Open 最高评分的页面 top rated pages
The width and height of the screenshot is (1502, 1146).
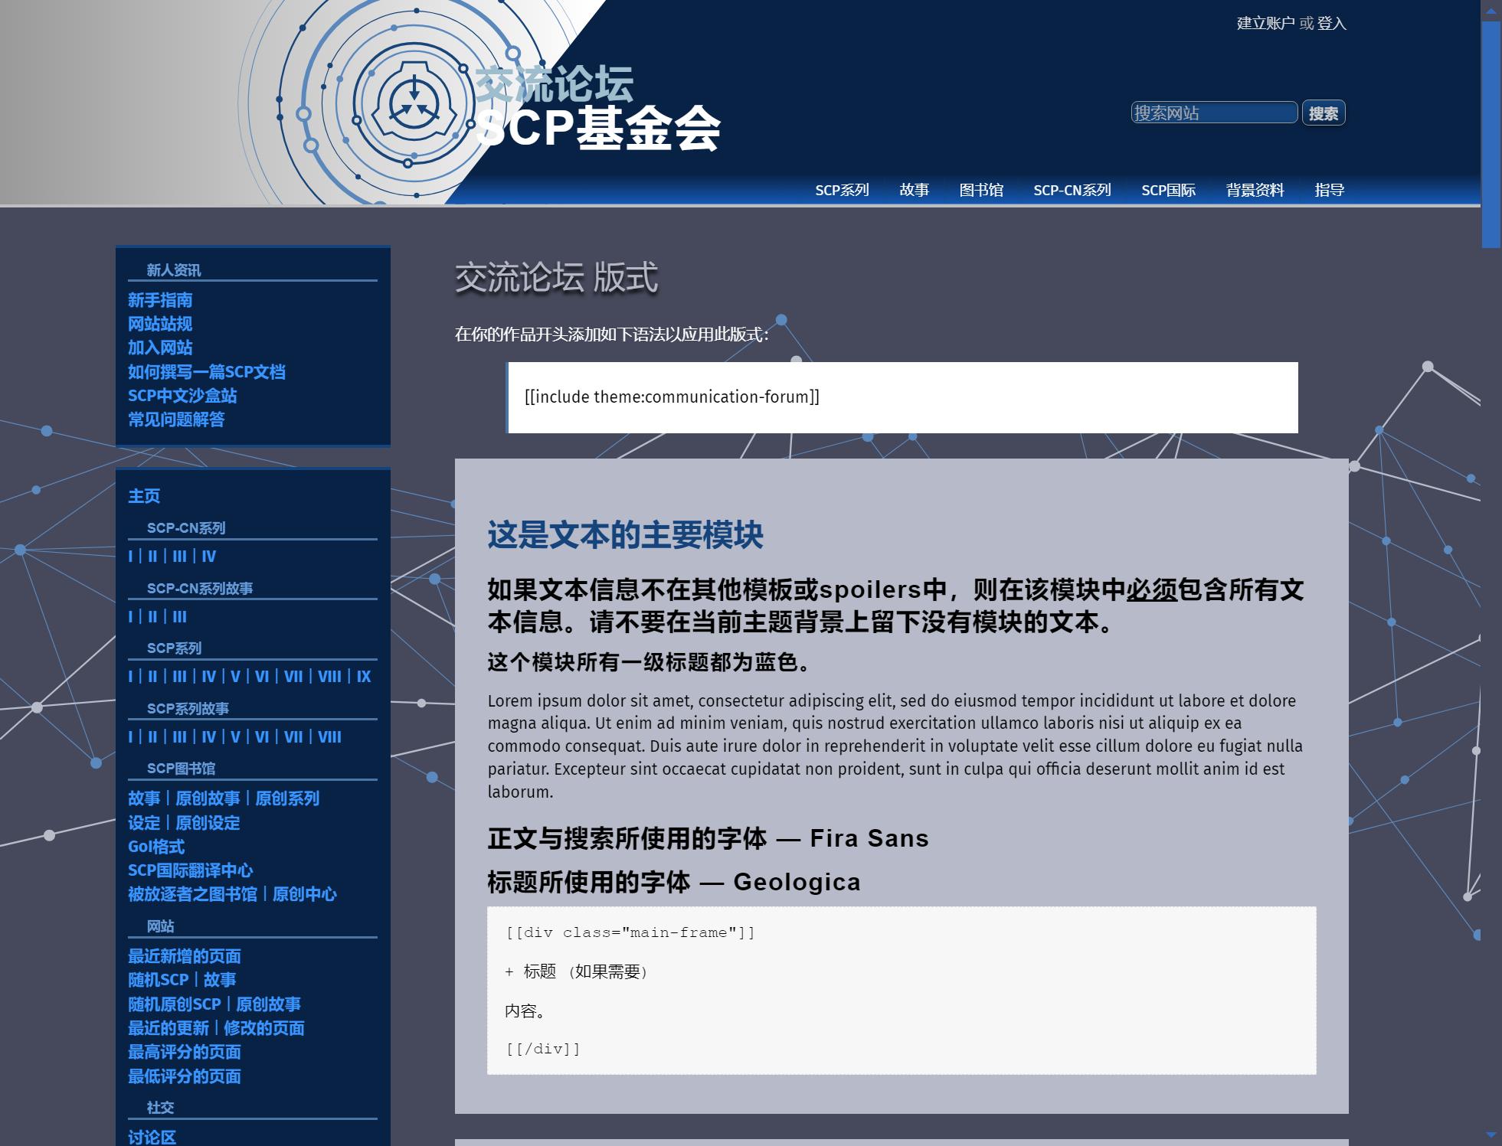point(184,1053)
